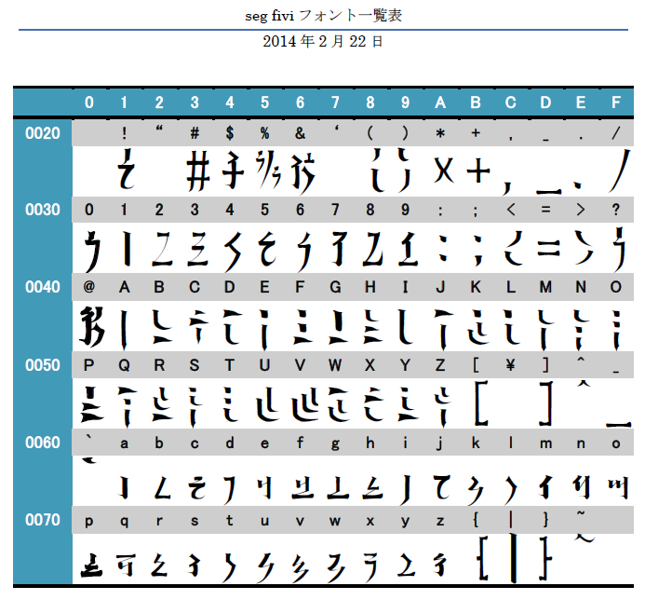Click the column header A
Screen dimensions: 645x600
coord(440,102)
